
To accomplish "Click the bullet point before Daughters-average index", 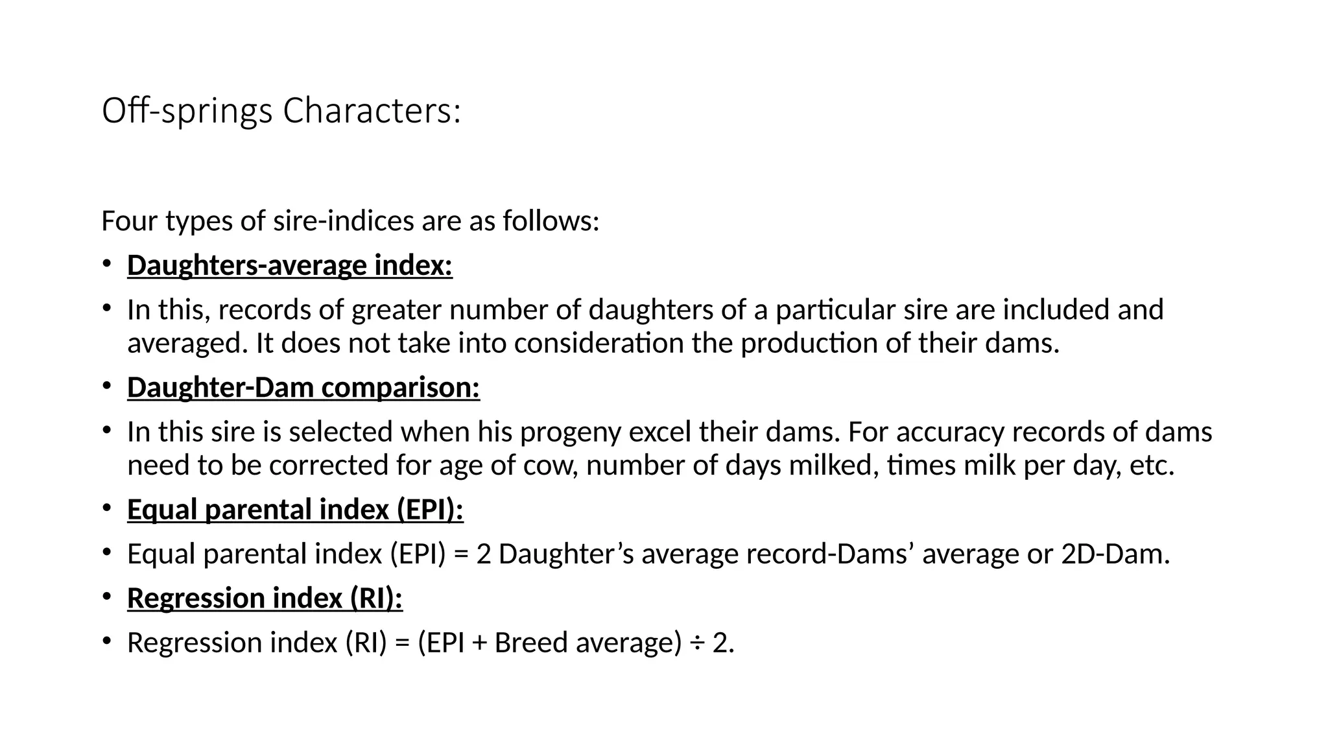I will point(106,264).
